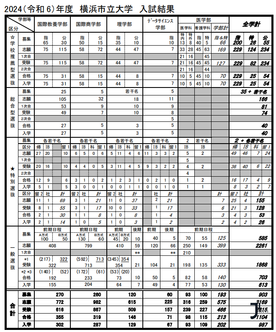Click the 看護学科 sub-header
The image size is (276, 332).
point(203,28)
